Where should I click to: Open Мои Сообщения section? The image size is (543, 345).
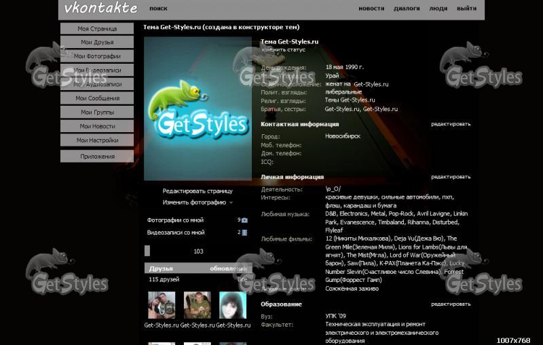click(x=97, y=98)
